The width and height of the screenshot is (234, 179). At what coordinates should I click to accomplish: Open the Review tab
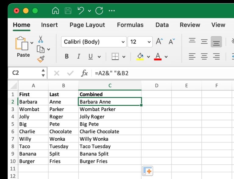[x=190, y=25]
